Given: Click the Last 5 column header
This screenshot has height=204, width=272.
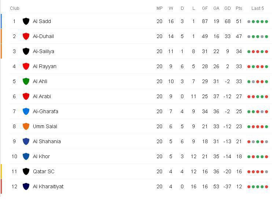Looking at the screenshot, I should click(257, 8).
